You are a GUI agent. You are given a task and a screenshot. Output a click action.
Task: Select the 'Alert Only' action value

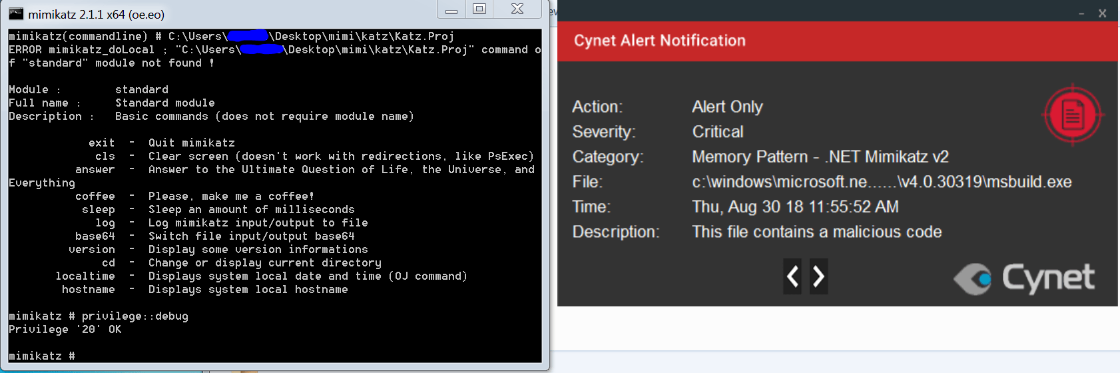pos(727,107)
